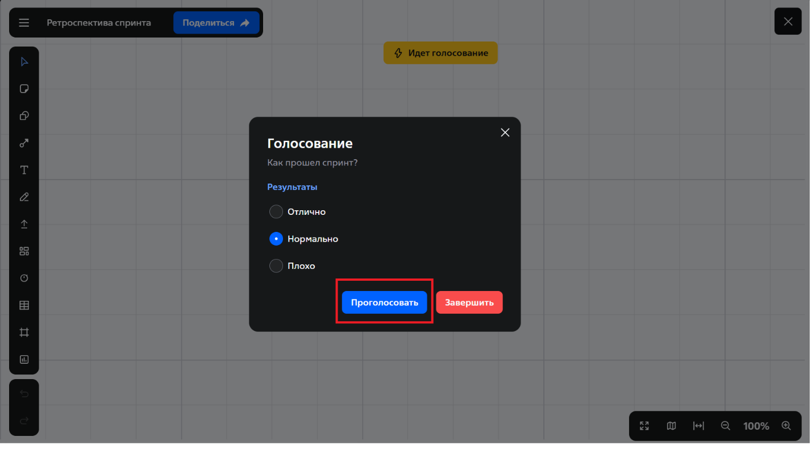Select the shapes tool
Image resolution: width=812 pixels, height=449 pixels.
[x=24, y=116]
